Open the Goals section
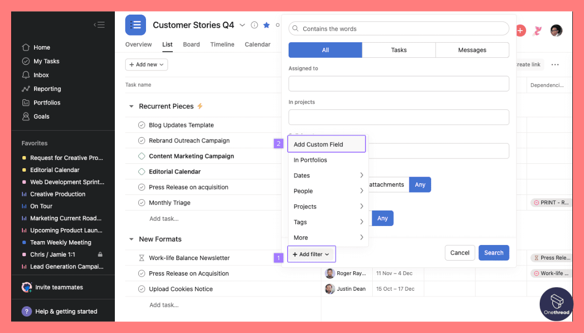The image size is (584, 333). [x=40, y=116]
